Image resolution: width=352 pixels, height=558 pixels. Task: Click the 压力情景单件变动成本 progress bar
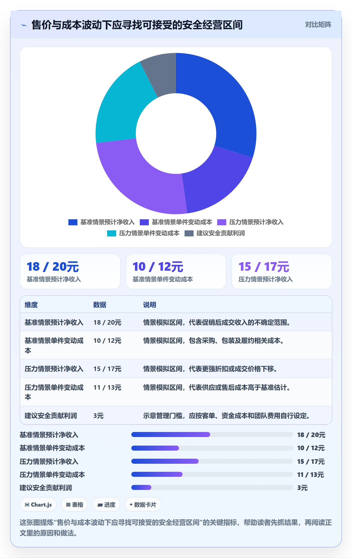point(212,474)
